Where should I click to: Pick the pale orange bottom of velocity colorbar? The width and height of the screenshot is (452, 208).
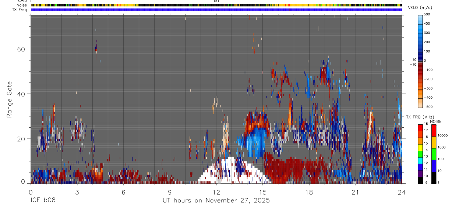420,103
